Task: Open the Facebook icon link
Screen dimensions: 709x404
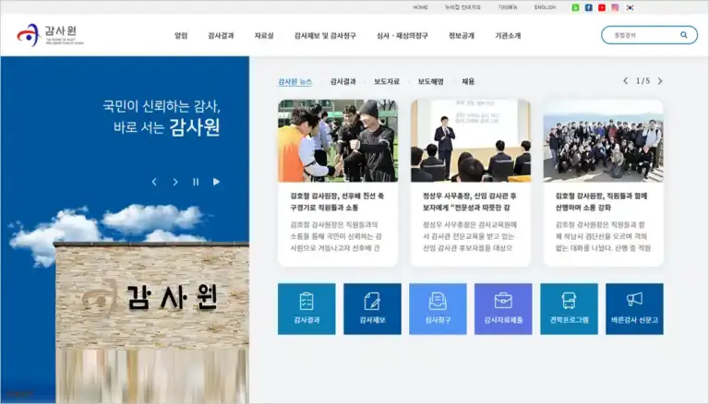Action: click(588, 7)
